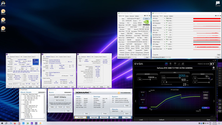
Task: Select the VGA1 icon in Precision X1 header
Action: click(x=166, y=64)
